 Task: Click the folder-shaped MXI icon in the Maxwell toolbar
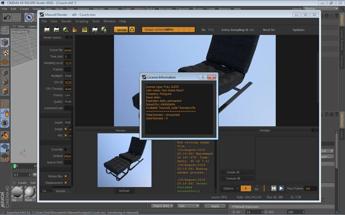[57, 30]
